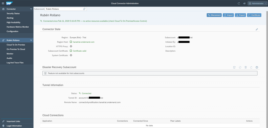Open the Audits page

(x=9, y=58)
